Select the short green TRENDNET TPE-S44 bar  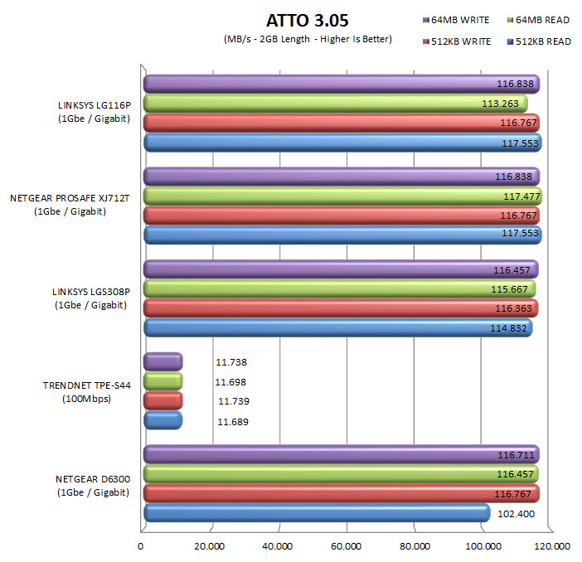[163, 381]
